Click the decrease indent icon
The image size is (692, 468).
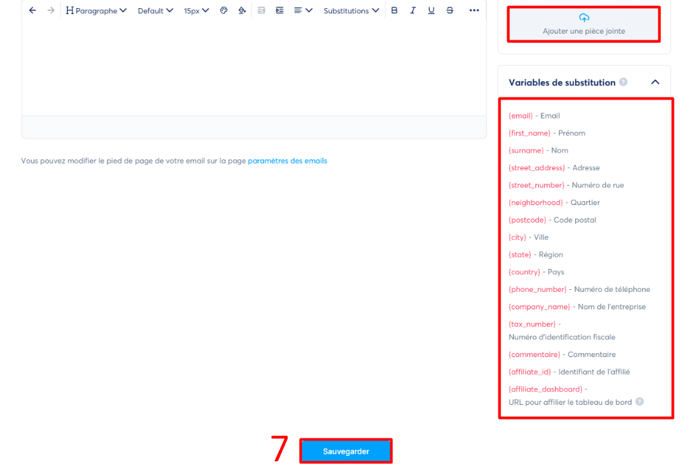click(261, 10)
